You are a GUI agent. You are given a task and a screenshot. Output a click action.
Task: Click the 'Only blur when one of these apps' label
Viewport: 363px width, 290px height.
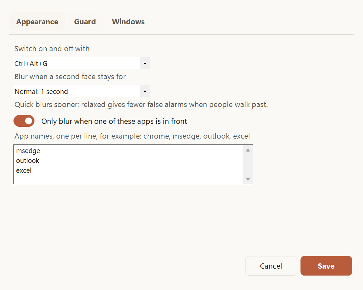point(114,121)
